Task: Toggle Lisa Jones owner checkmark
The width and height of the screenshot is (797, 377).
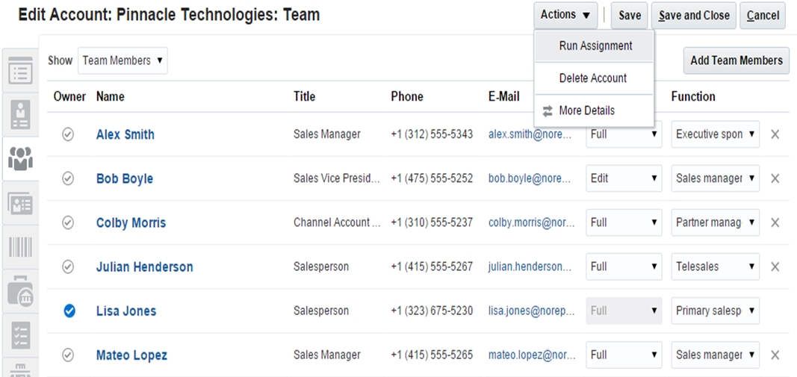Action: click(69, 311)
